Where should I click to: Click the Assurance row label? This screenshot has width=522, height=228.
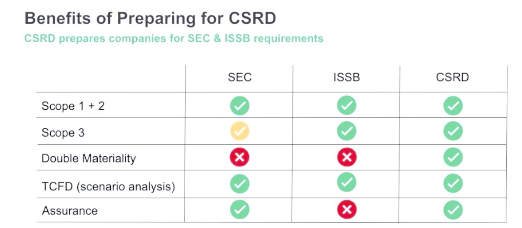(x=70, y=211)
